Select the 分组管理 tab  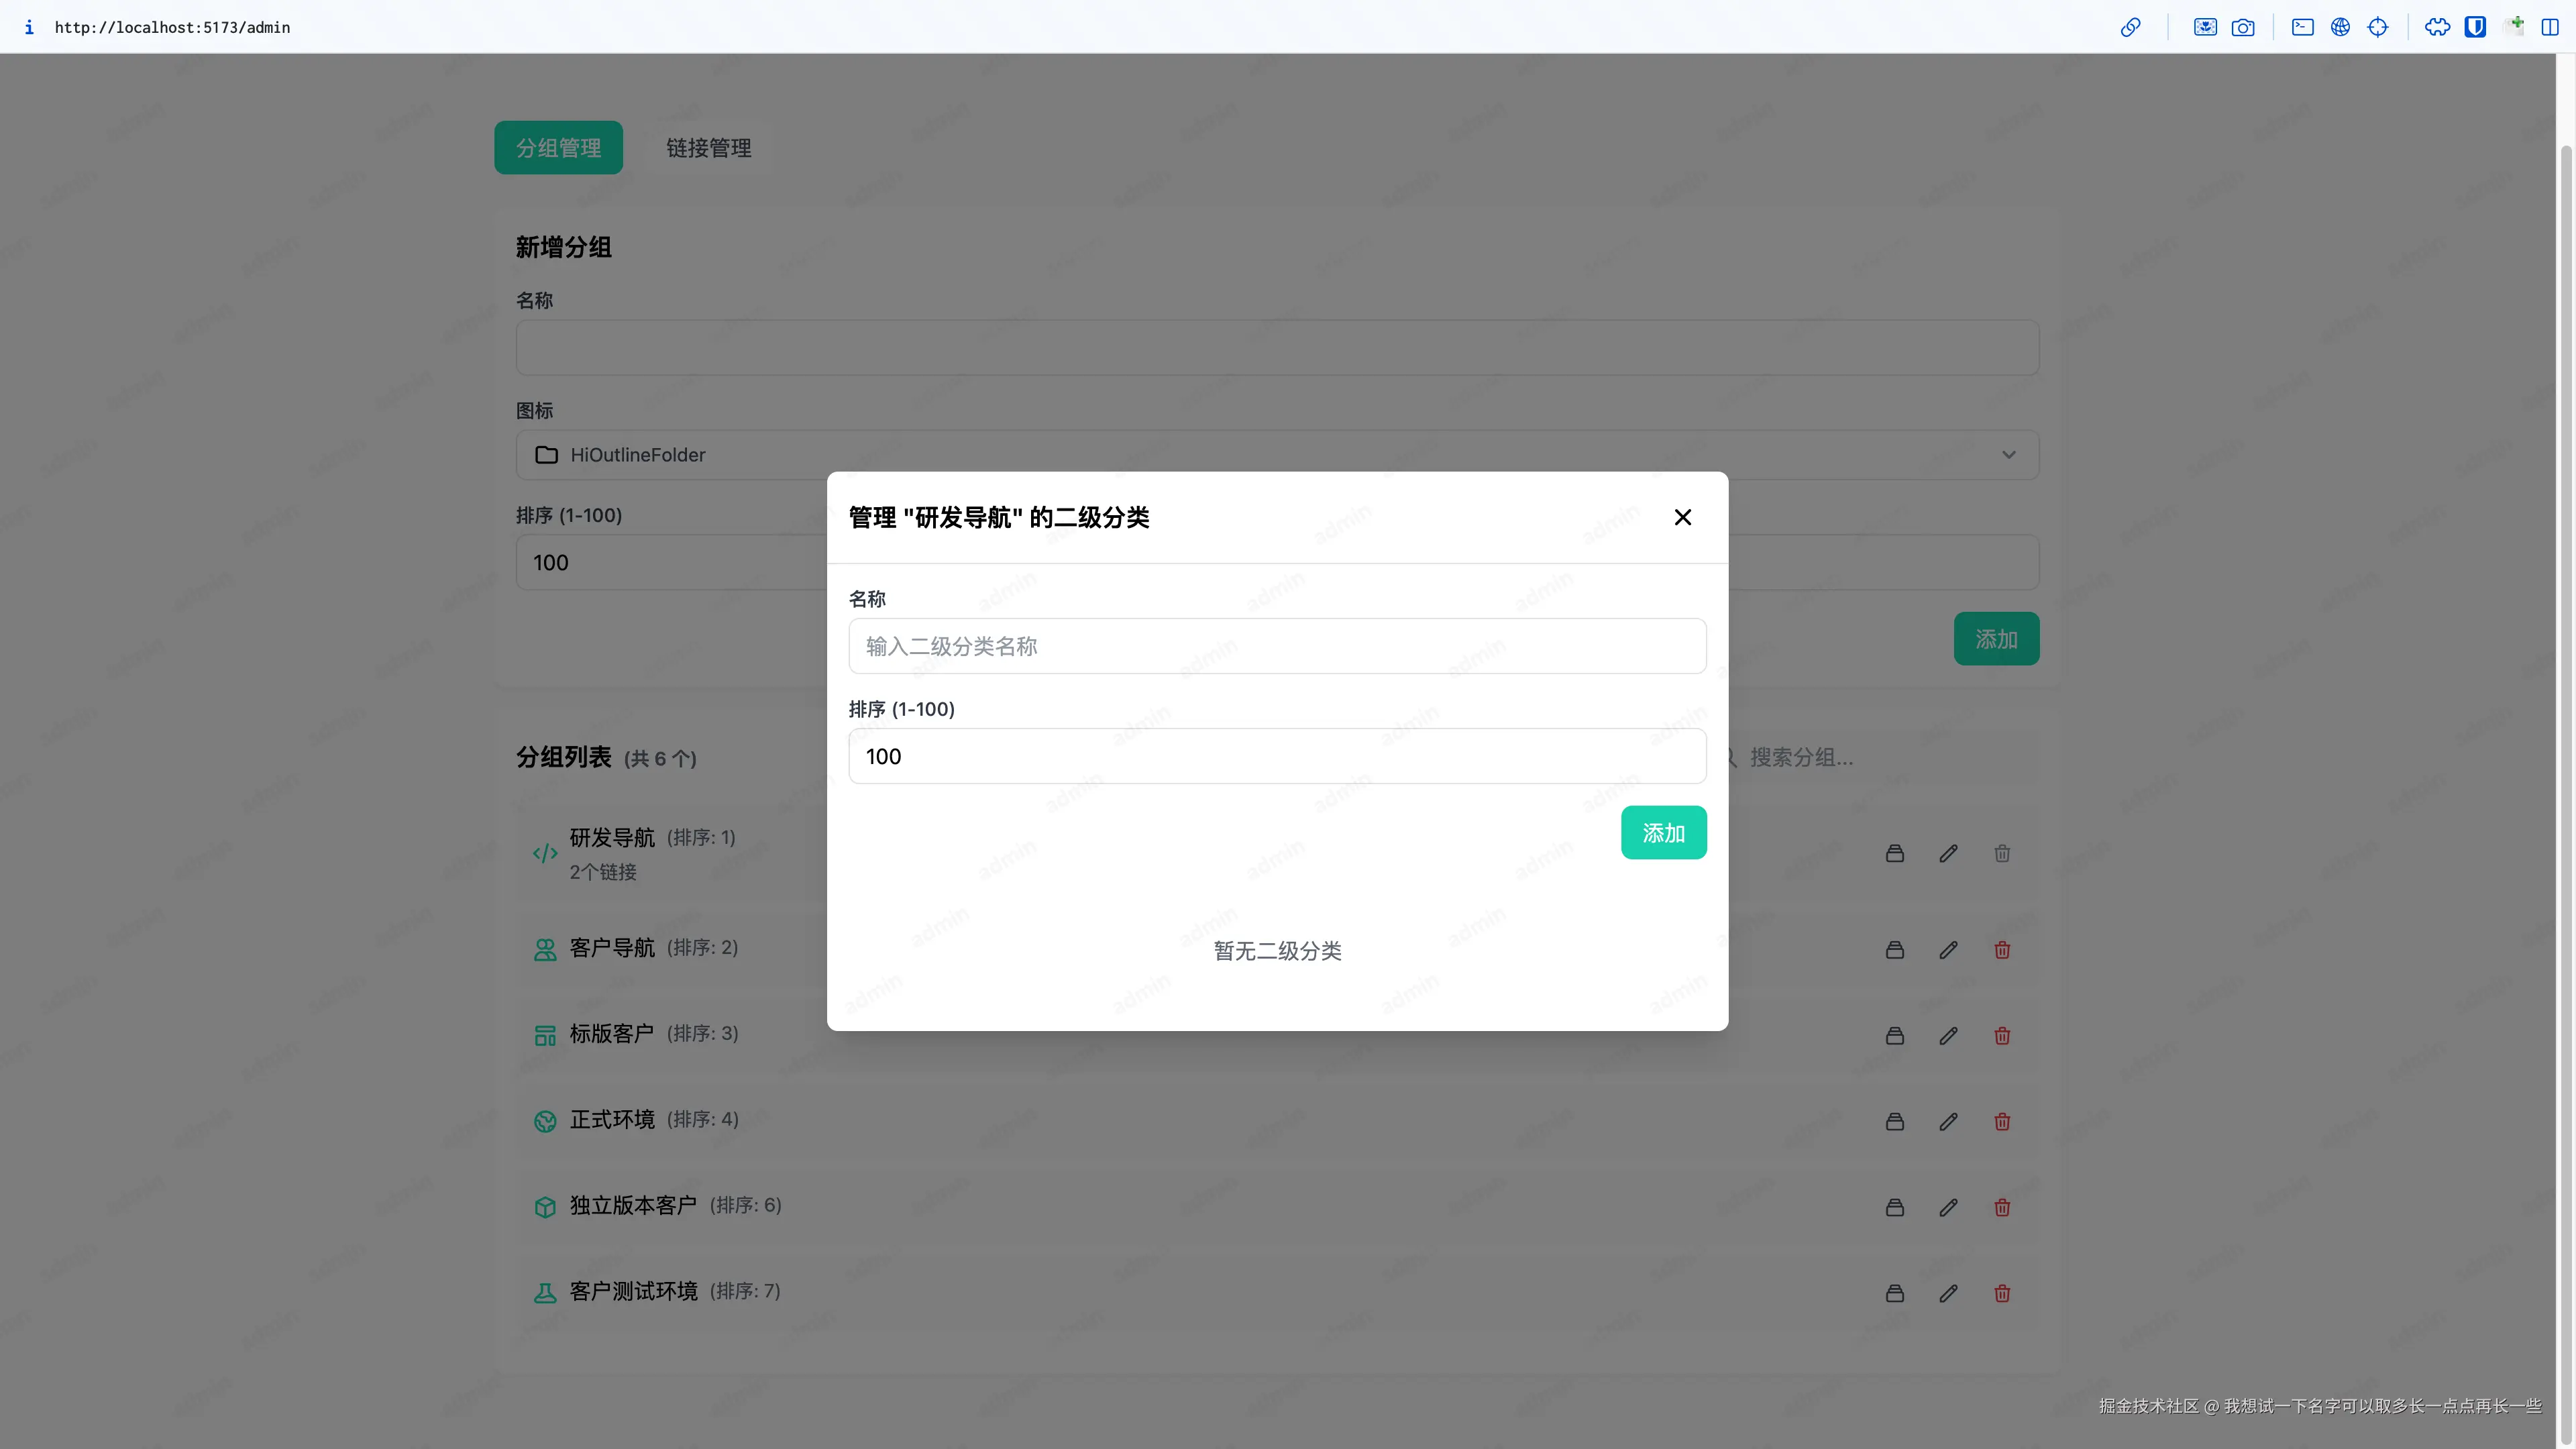click(x=558, y=148)
